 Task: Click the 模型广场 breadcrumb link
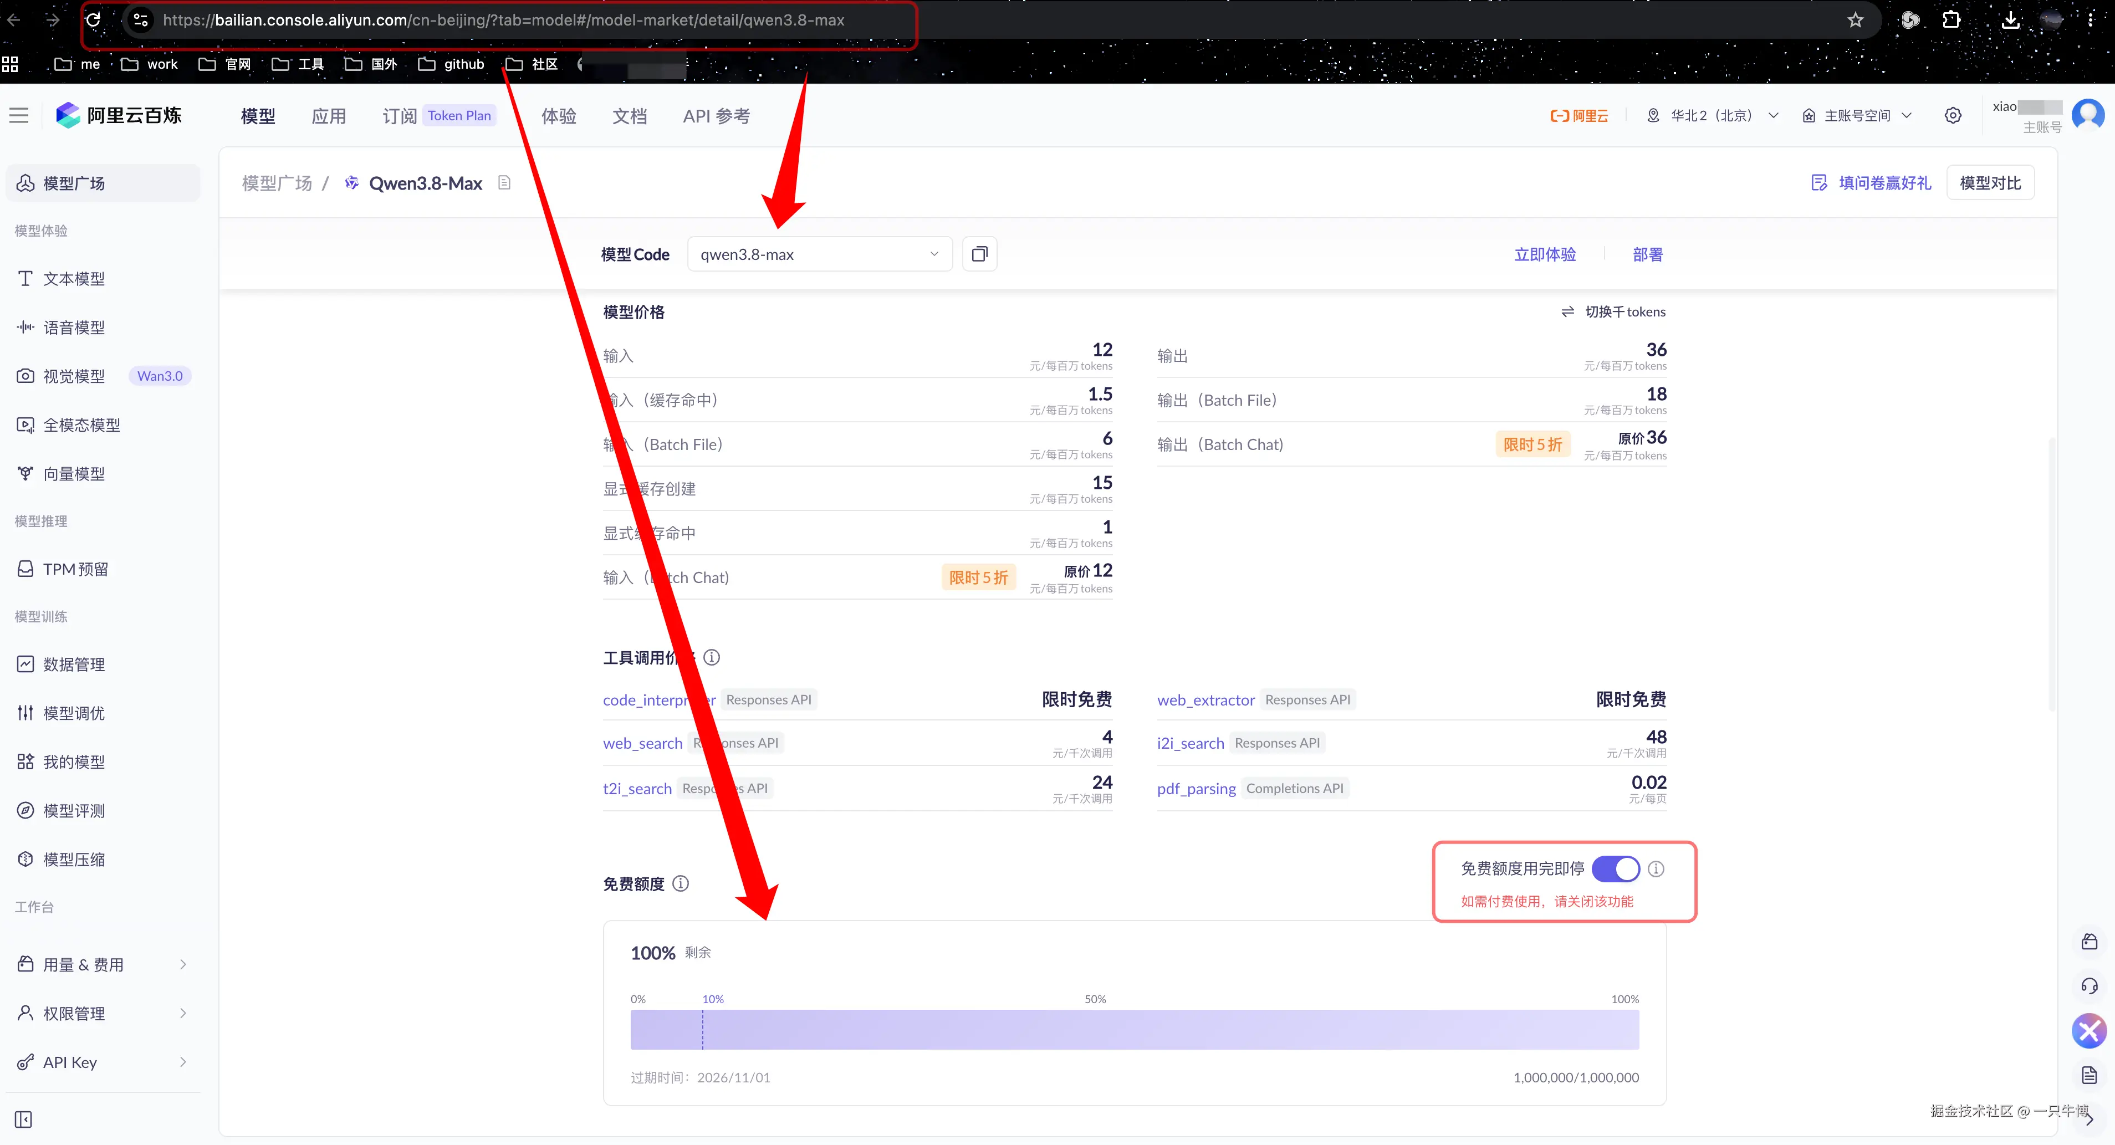tap(277, 183)
